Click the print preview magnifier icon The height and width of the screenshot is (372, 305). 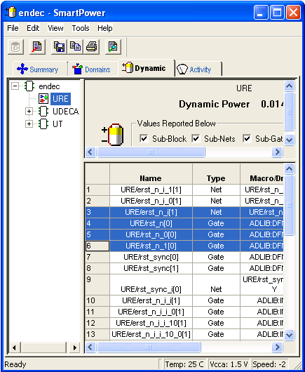pos(113,47)
